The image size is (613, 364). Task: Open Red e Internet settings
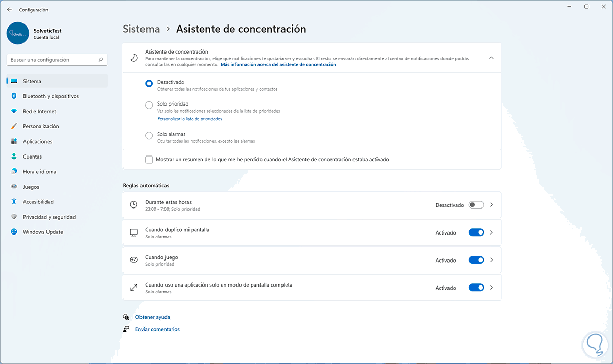point(39,111)
